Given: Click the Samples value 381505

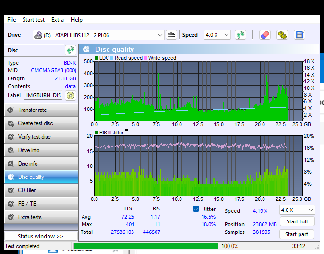Looking at the screenshot, I should pos(262,232).
